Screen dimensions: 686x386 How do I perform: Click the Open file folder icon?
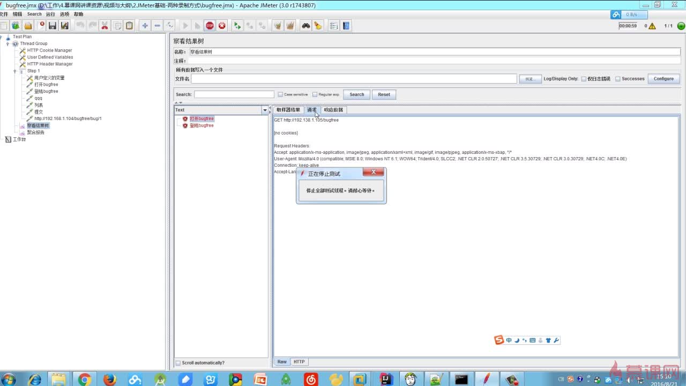pos(28,26)
